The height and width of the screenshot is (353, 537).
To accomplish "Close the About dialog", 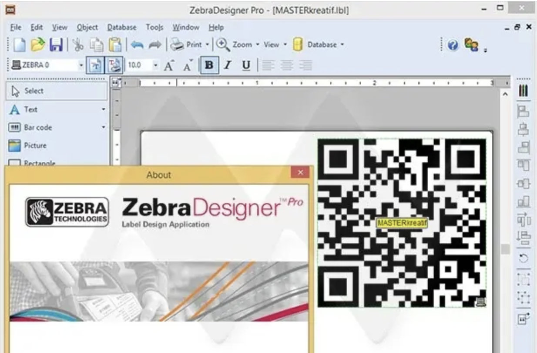I will [300, 173].
